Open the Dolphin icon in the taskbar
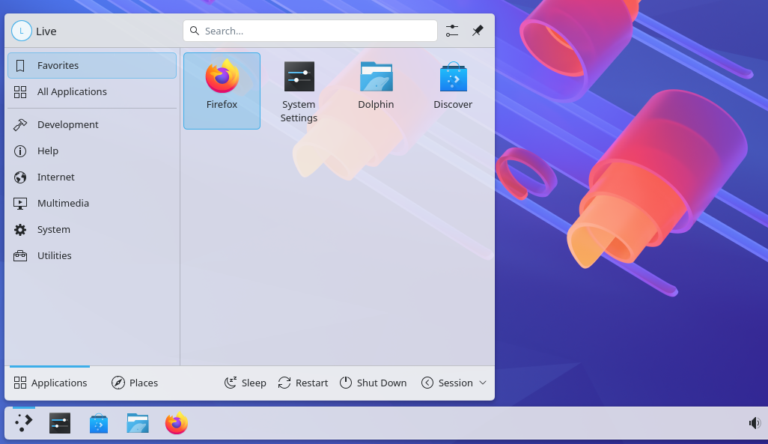The height and width of the screenshot is (444, 768). (137, 422)
